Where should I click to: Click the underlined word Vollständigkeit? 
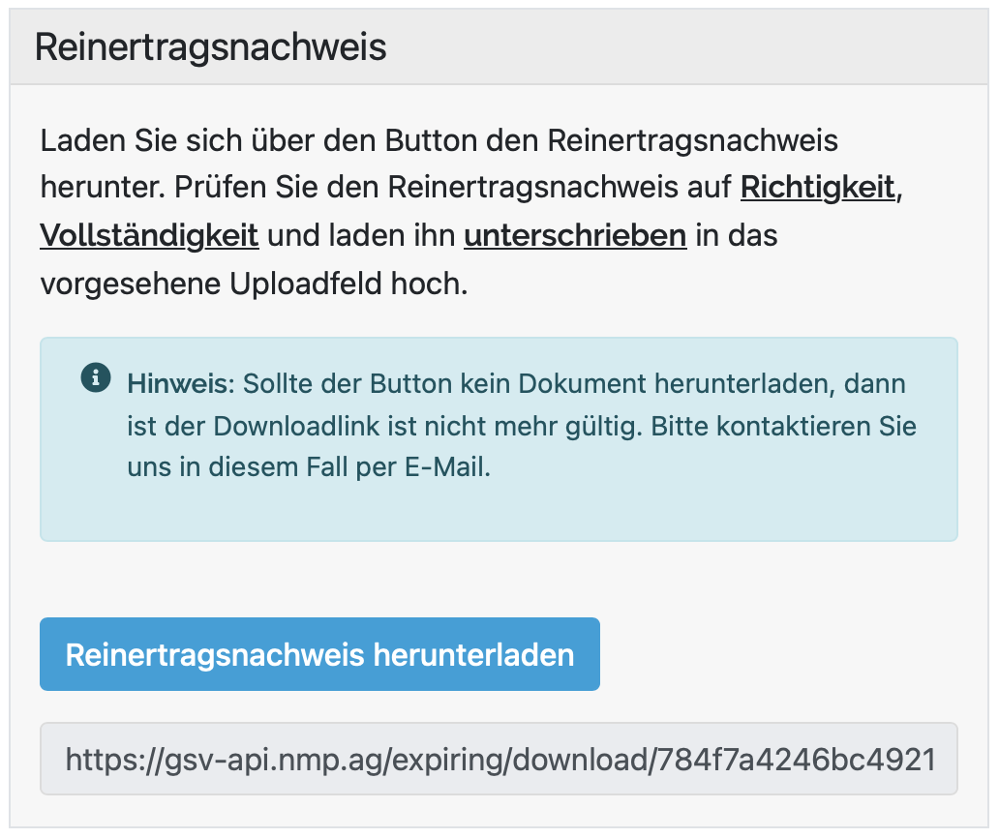pyautogui.click(x=150, y=235)
